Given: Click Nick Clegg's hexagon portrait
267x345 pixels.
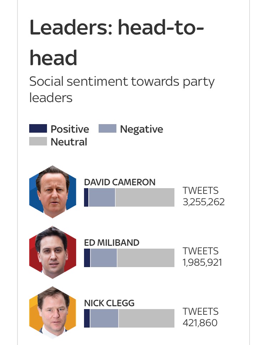Looking at the screenshot, I should coord(52,313).
